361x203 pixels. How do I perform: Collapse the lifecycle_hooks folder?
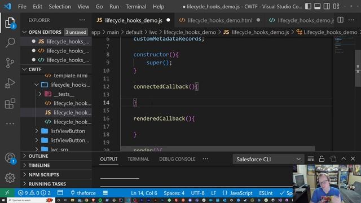point(37,85)
